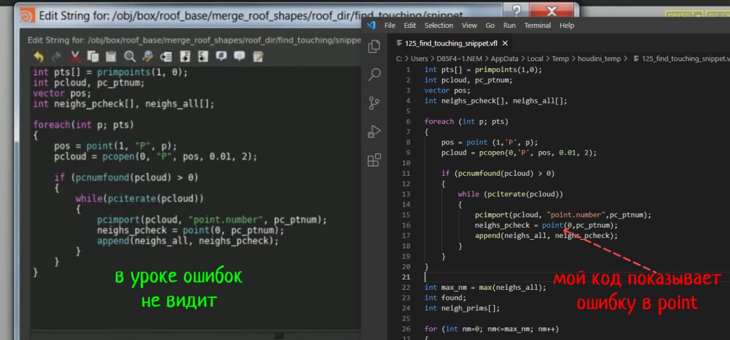Viewport: 730px width, 340px height.
Task: Click 'while (pciterate(pcloud))' in VS Code
Action: click(x=510, y=194)
